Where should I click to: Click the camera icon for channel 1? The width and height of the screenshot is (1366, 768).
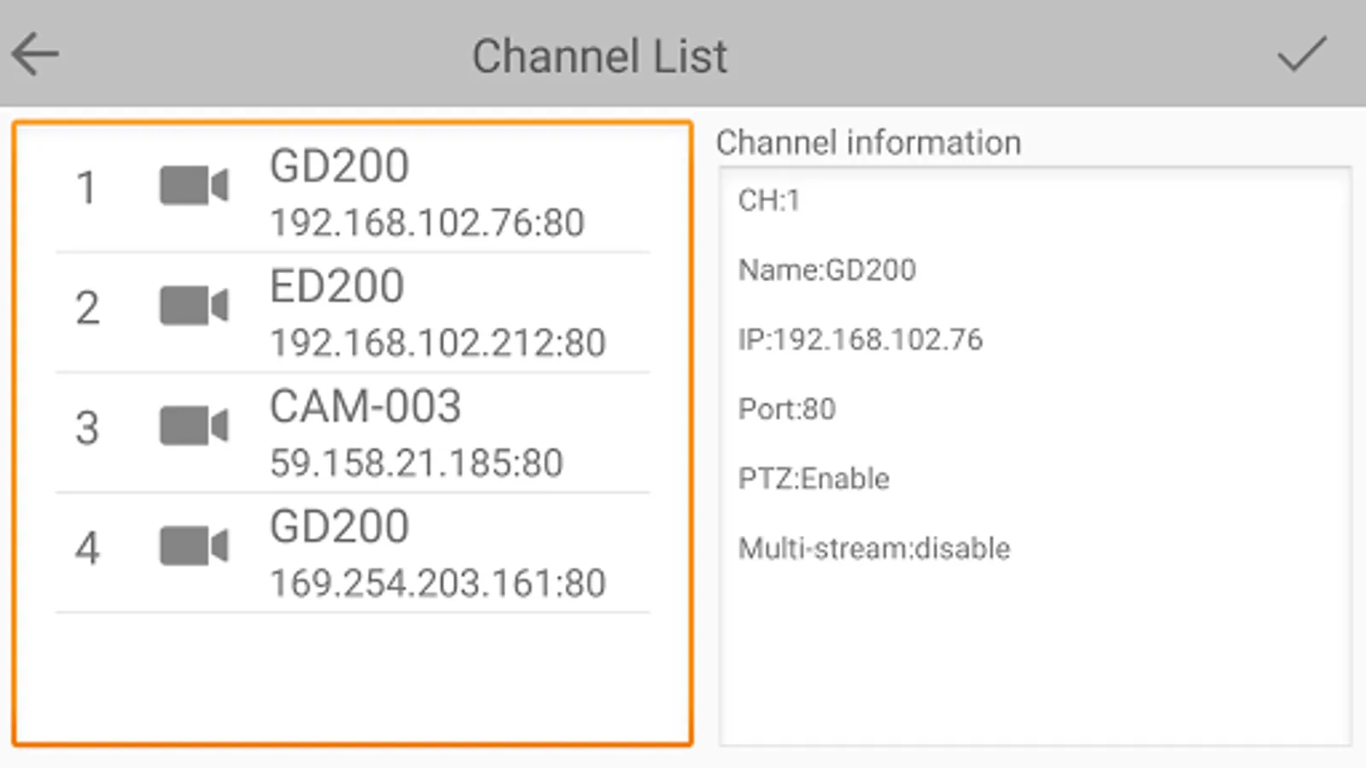195,186
